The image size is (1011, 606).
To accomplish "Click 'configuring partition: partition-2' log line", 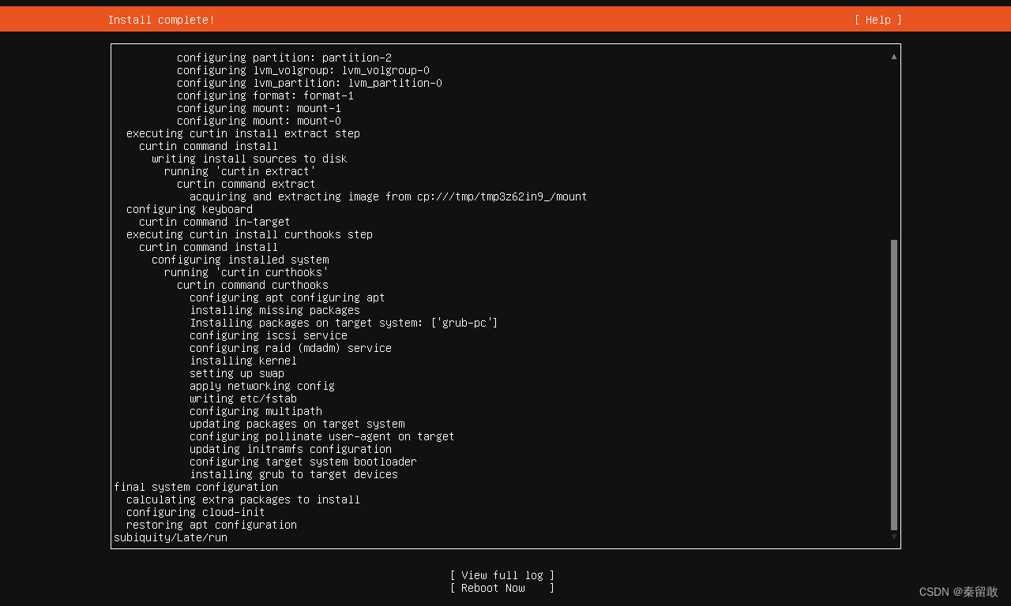I will 284,58.
